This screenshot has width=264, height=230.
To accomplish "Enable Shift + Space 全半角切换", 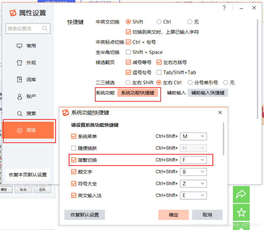I will (128, 52).
